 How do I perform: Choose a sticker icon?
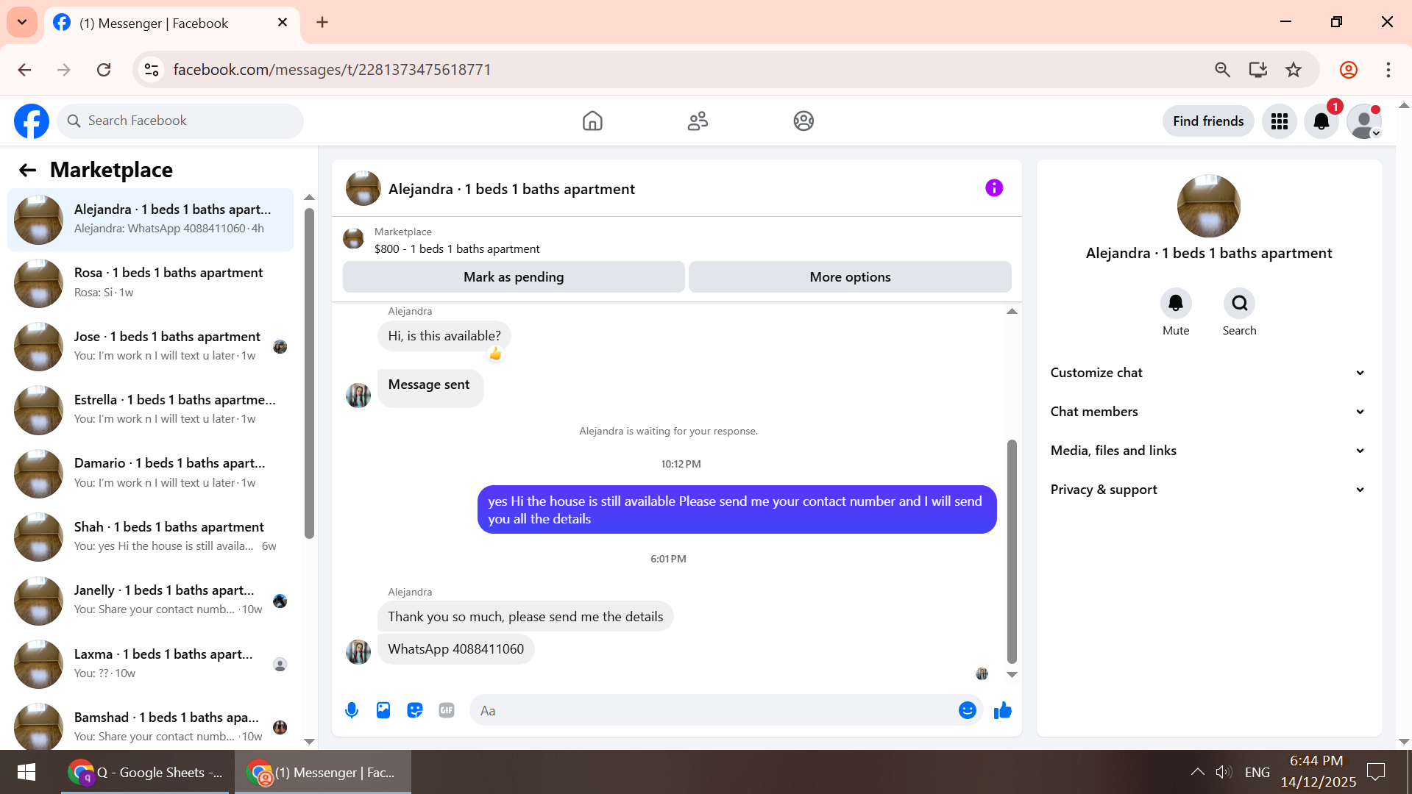pyautogui.click(x=415, y=710)
